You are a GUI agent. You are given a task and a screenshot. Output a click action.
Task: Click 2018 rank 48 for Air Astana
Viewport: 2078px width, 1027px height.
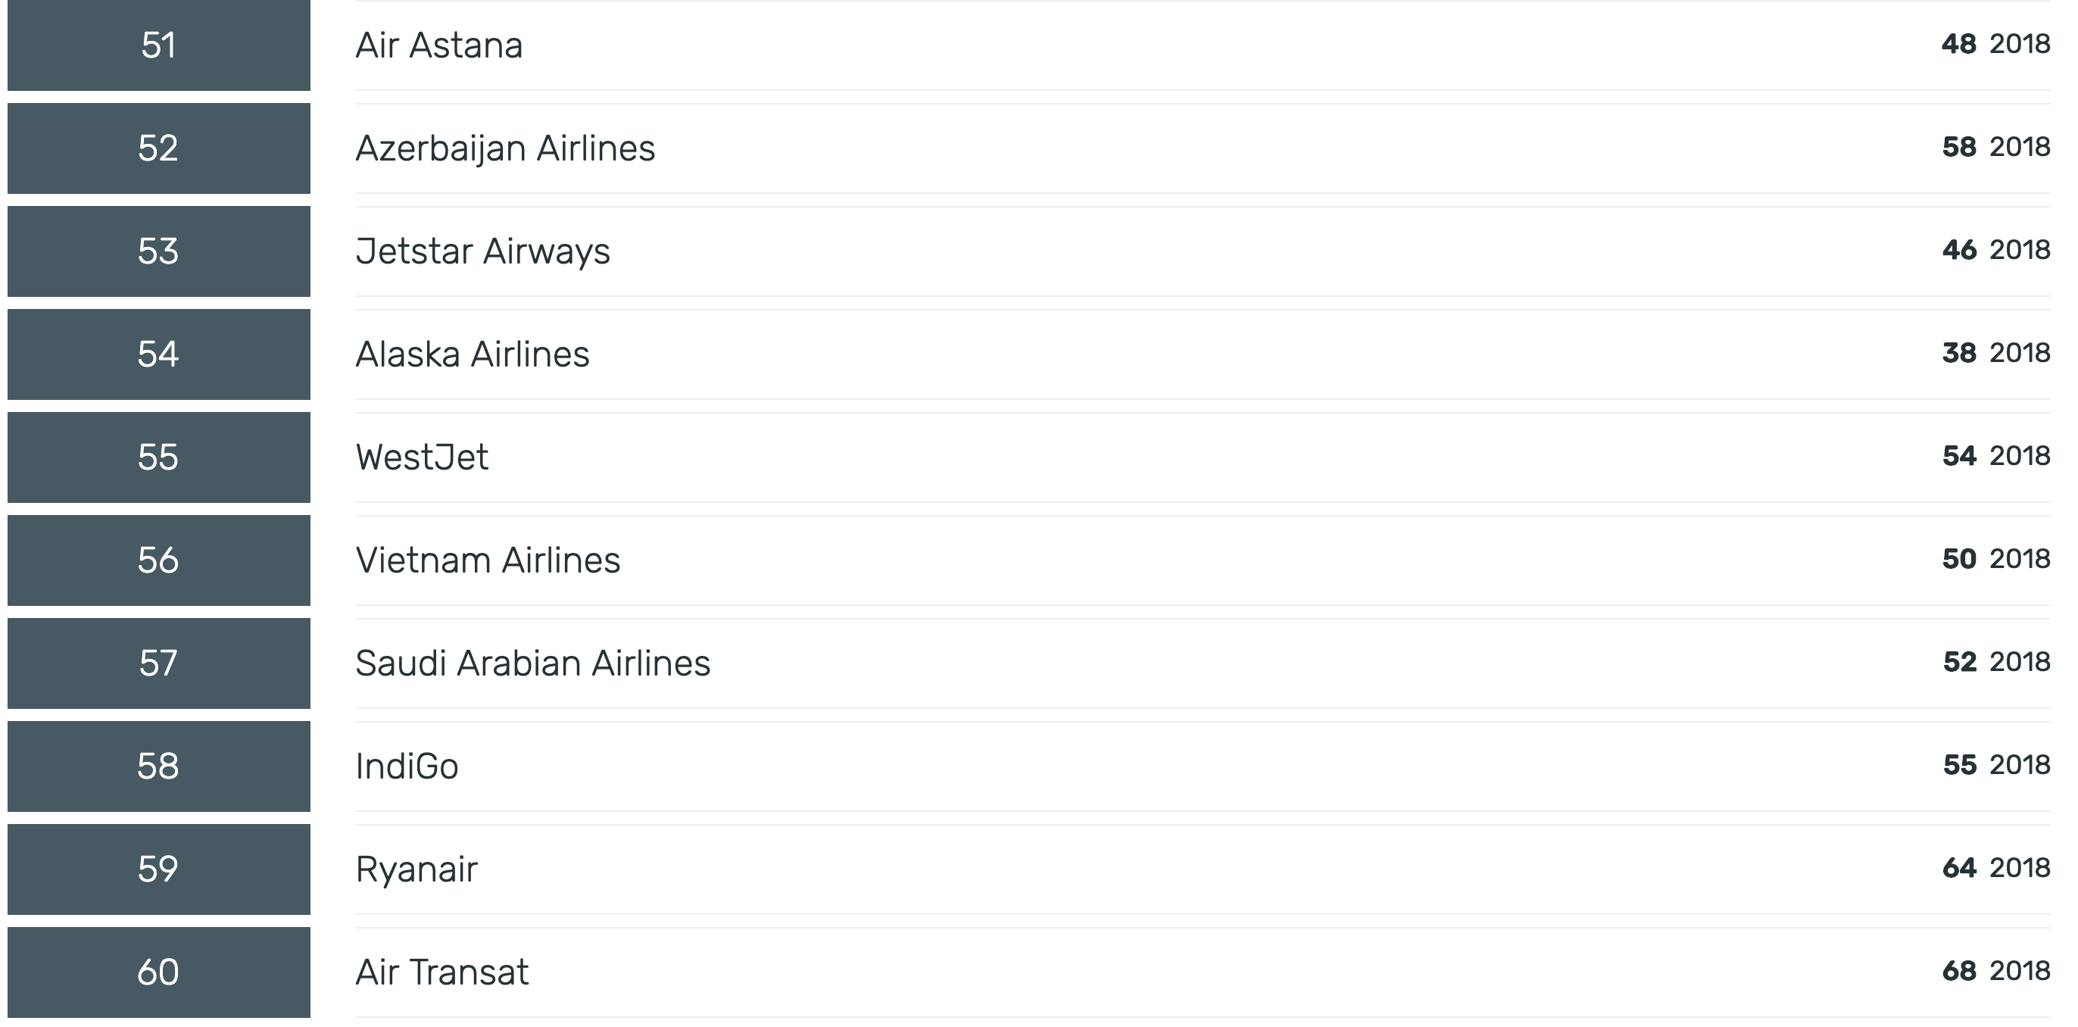(1995, 44)
